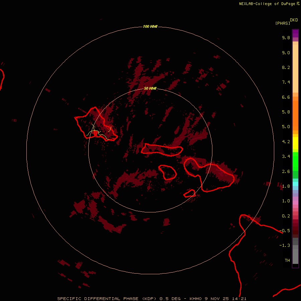This screenshot has height=301, width=301.
Task: Click the purple top segment of color bar
Action: coord(295,33)
